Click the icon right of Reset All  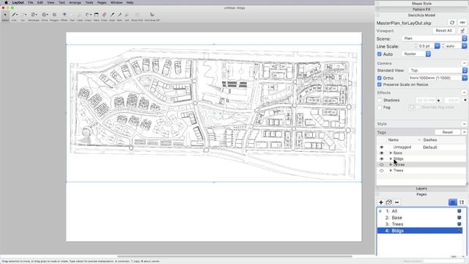pos(462,31)
